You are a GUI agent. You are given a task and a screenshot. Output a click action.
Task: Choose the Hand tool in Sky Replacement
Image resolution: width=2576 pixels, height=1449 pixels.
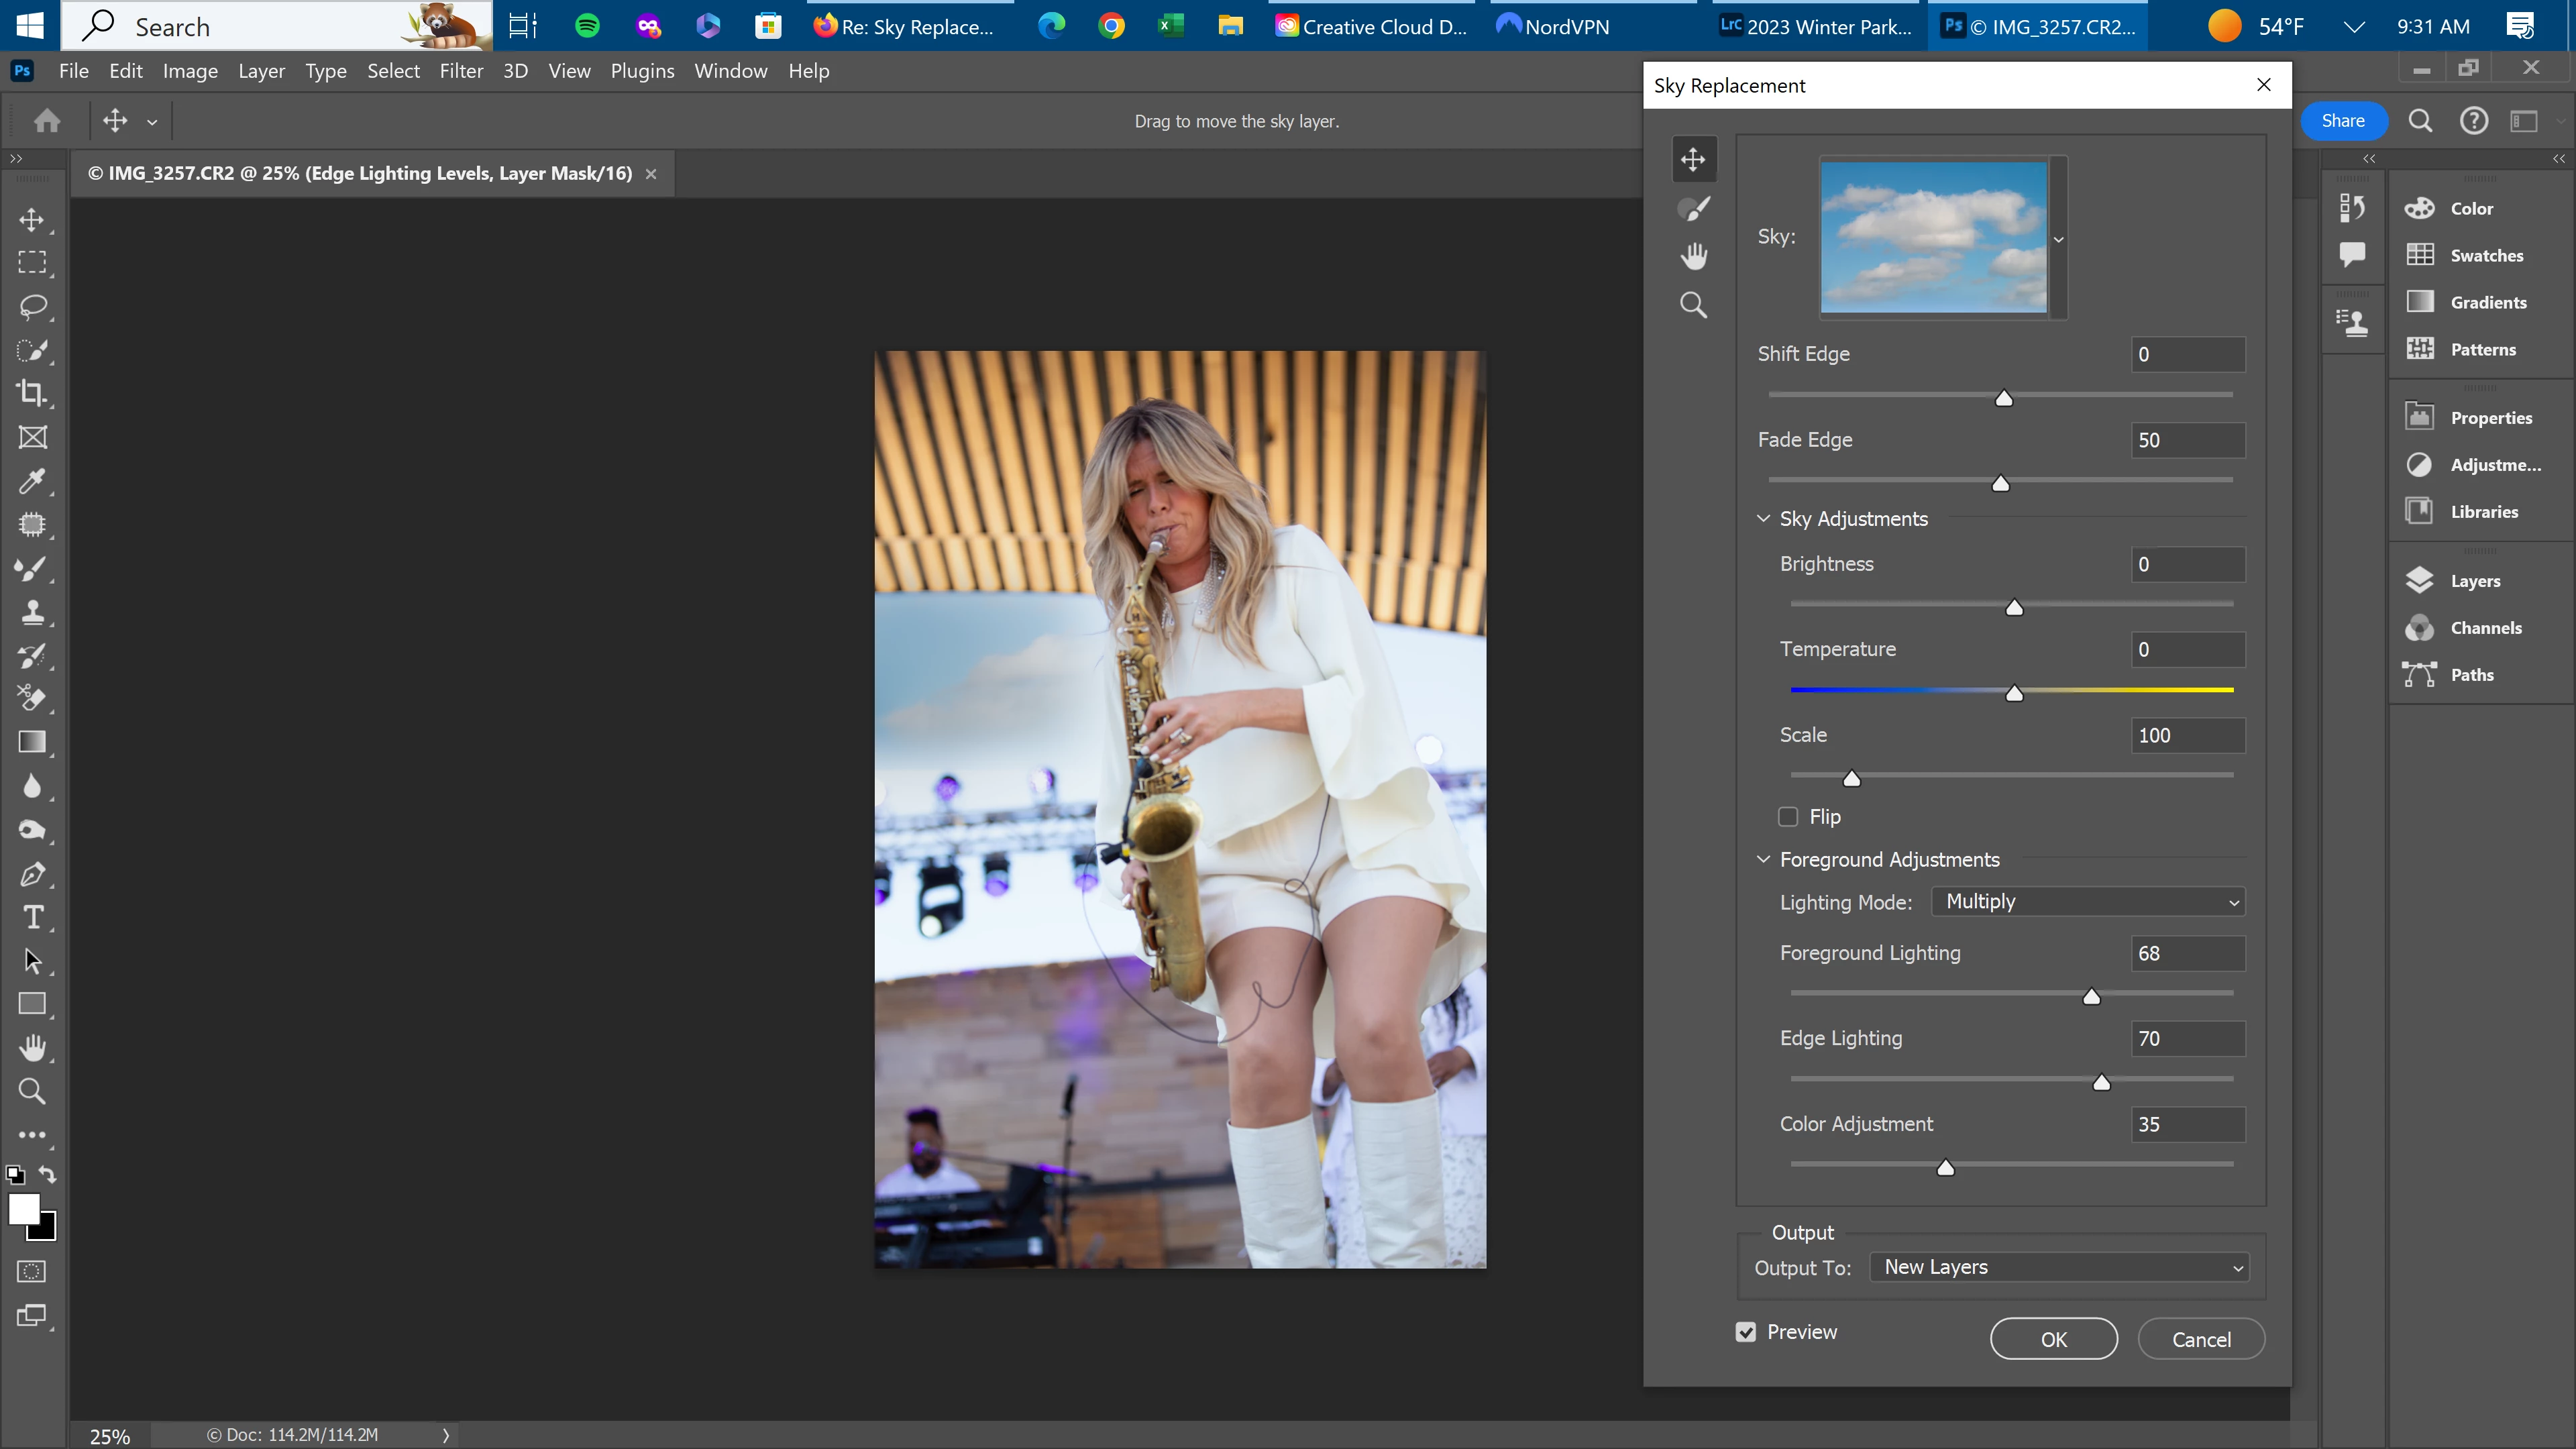coord(1693,256)
